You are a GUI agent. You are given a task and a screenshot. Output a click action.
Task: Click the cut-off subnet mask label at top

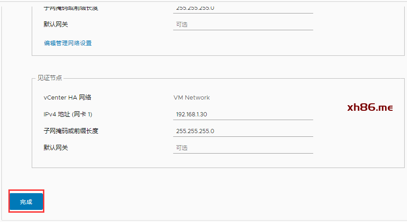coord(71,7)
